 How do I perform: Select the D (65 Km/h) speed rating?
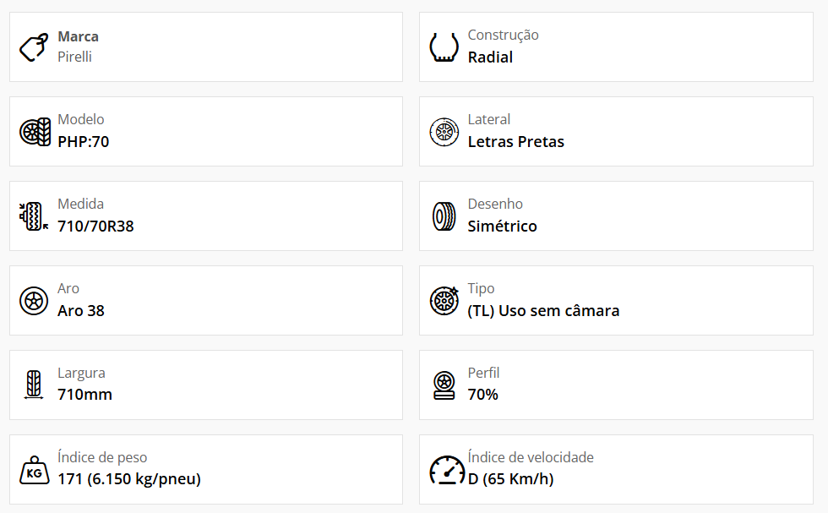510,478
